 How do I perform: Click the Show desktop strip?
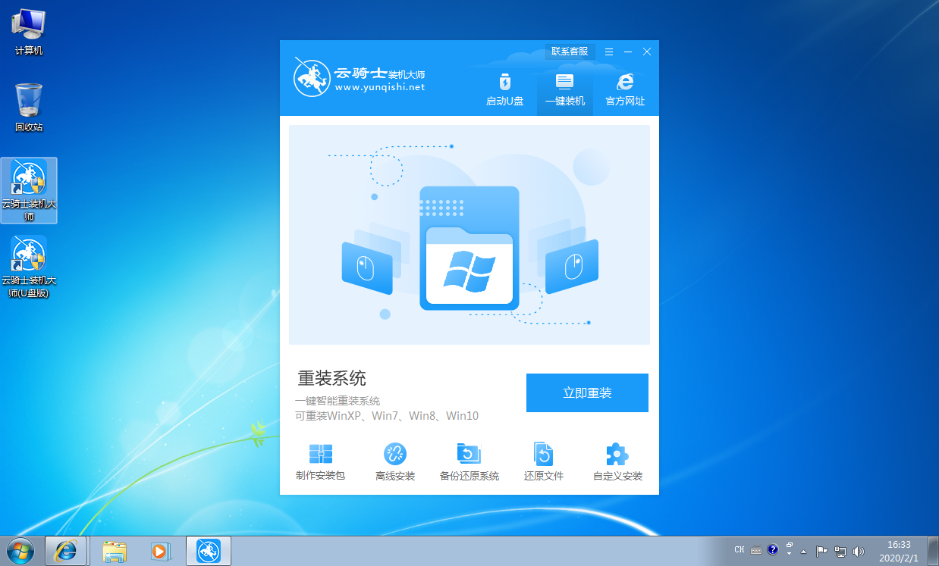pyautogui.click(x=933, y=551)
